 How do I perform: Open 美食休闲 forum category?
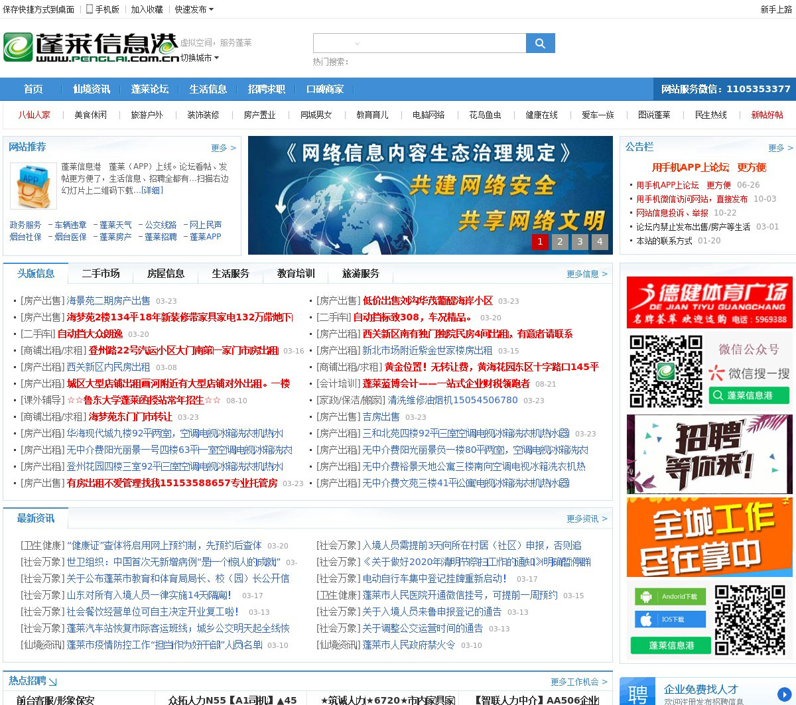click(91, 115)
